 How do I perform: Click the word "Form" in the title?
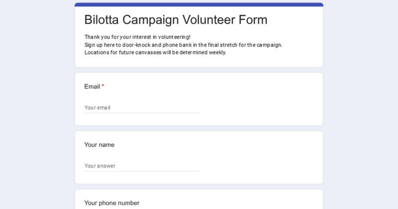pyautogui.click(x=253, y=20)
